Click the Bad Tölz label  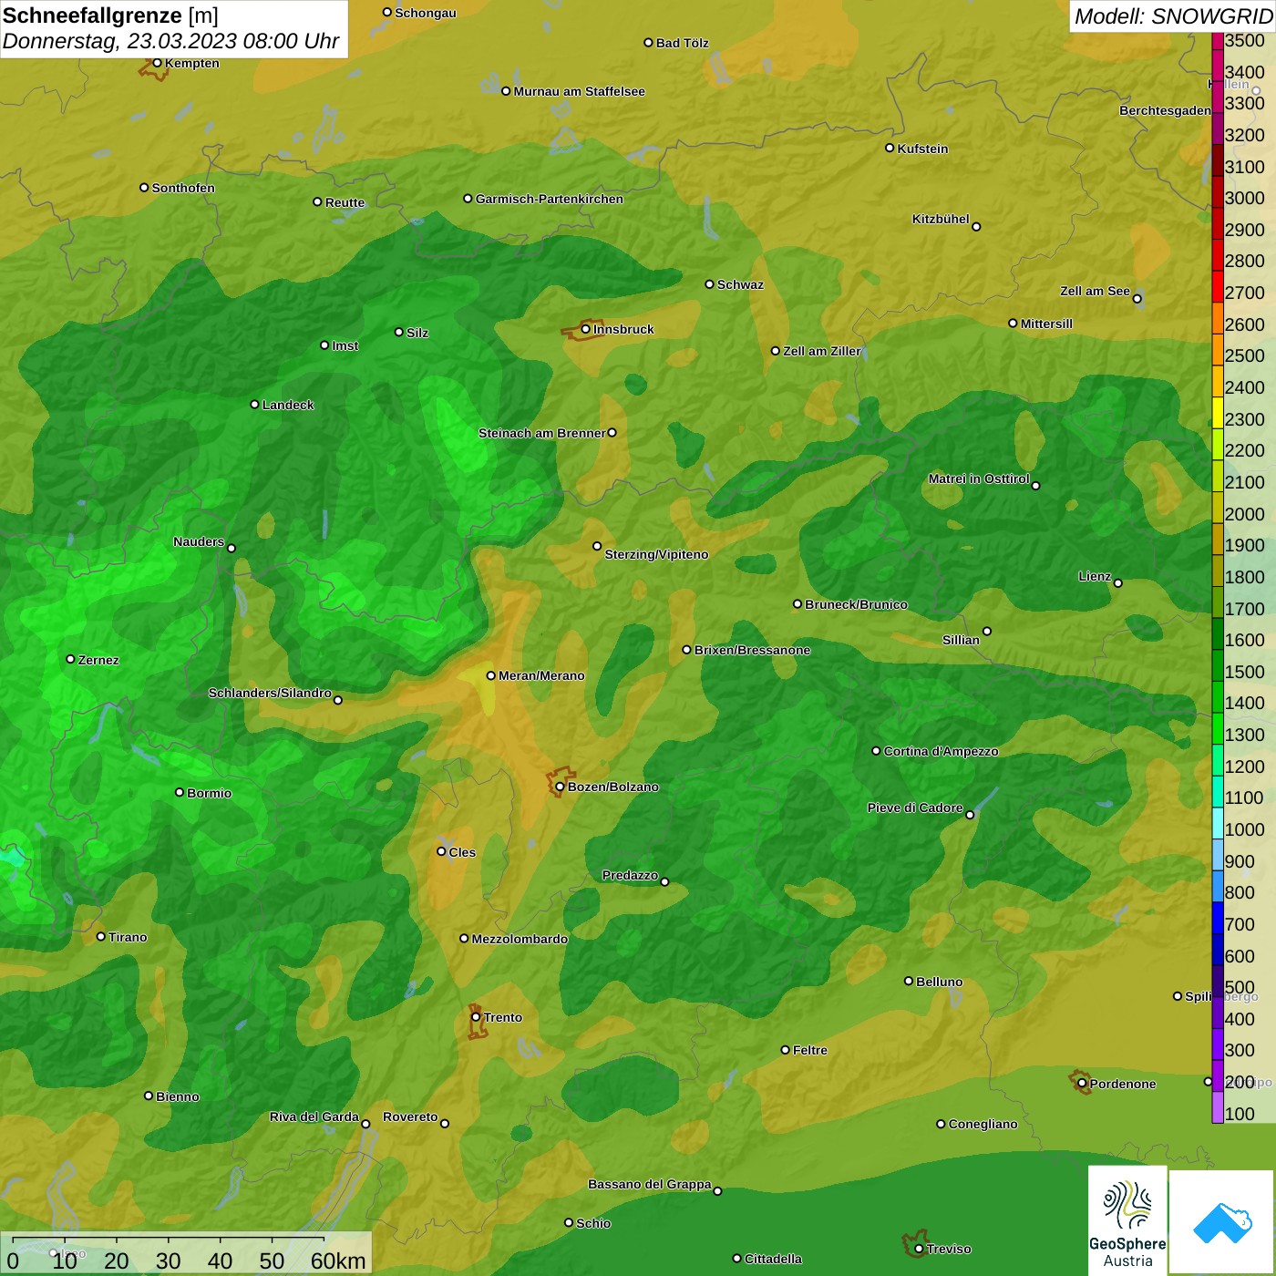tap(682, 43)
